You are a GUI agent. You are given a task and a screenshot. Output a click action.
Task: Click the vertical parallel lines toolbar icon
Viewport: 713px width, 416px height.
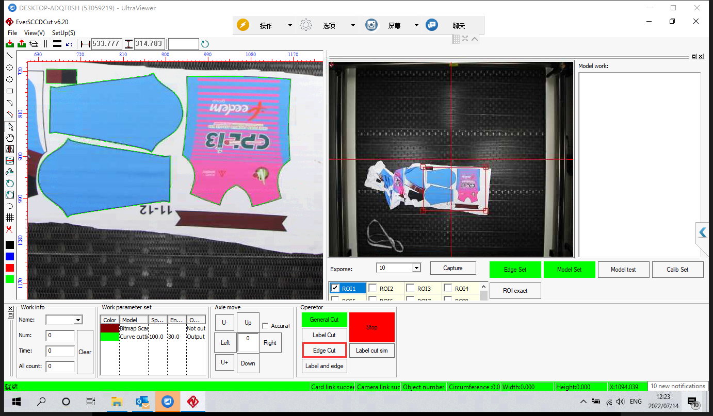pyautogui.click(x=45, y=44)
